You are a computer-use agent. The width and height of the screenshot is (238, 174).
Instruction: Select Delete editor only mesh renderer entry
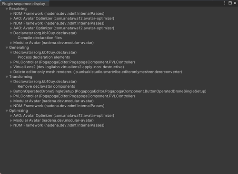tap(98, 72)
